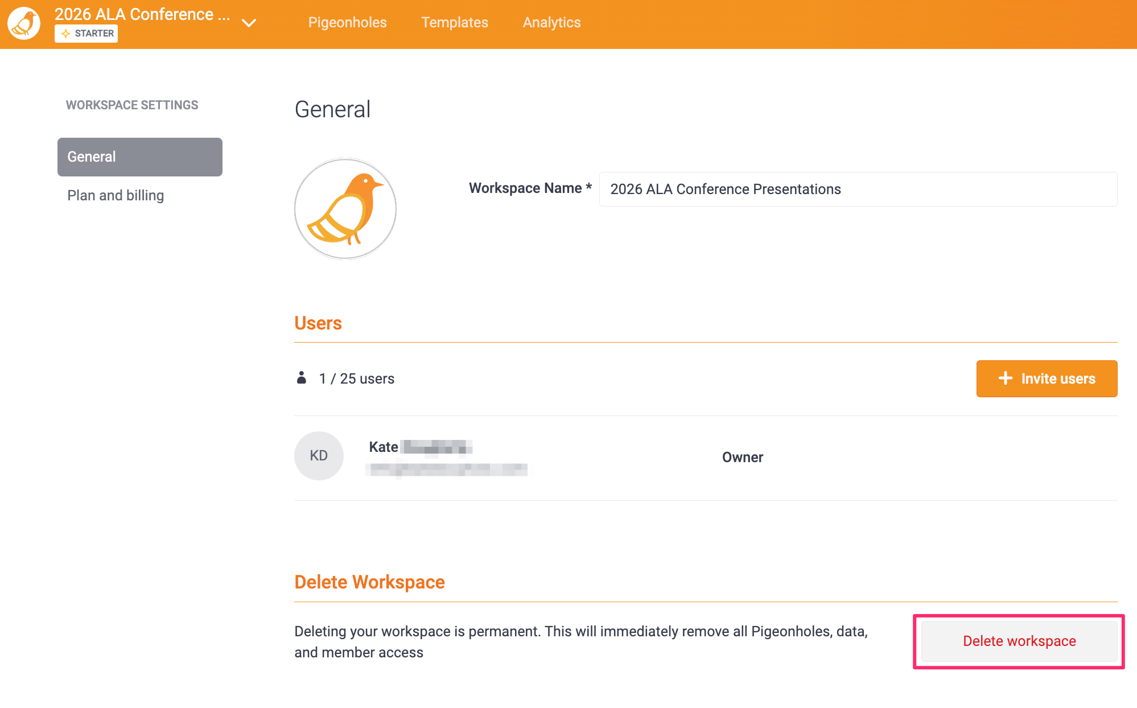The height and width of the screenshot is (708, 1137).
Task: Expand the workspace switcher chevron
Action: click(249, 23)
